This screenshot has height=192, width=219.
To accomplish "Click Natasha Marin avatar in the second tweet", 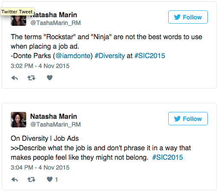I will pyautogui.click(x=19, y=120).
